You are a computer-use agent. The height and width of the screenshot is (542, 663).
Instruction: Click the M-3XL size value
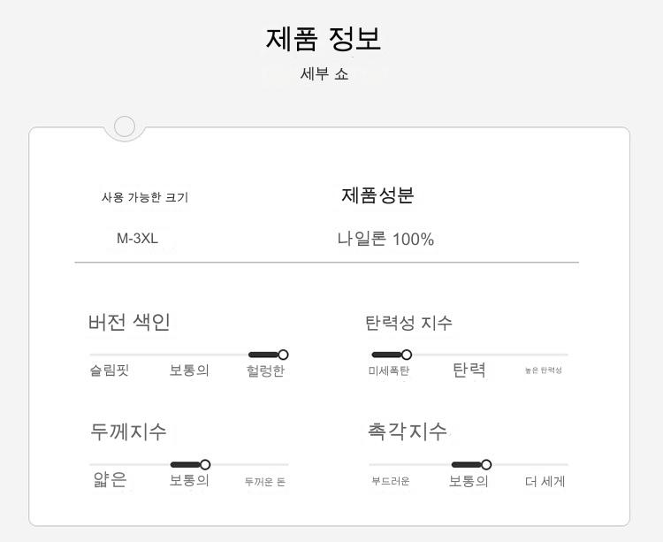(137, 239)
